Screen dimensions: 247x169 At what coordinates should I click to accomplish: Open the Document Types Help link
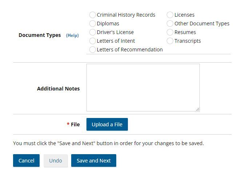[x=72, y=35]
